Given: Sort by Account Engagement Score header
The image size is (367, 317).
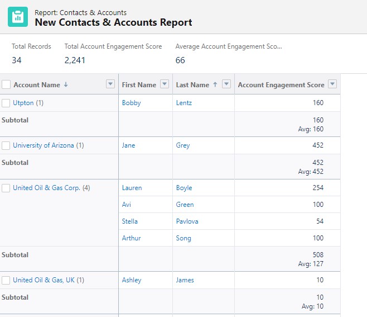Looking at the screenshot, I should pyautogui.click(x=281, y=85).
